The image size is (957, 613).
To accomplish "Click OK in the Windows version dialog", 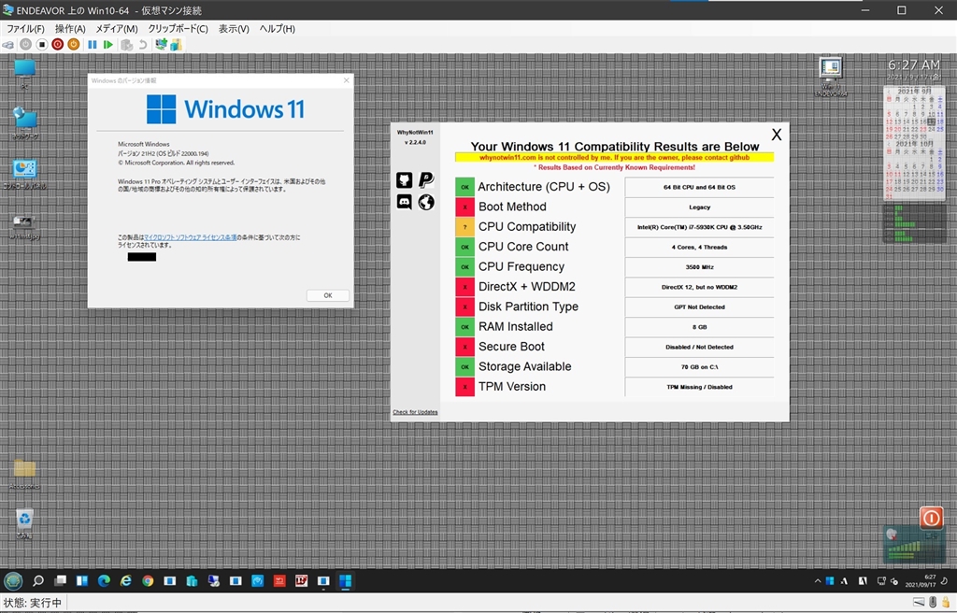I will [328, 295].
